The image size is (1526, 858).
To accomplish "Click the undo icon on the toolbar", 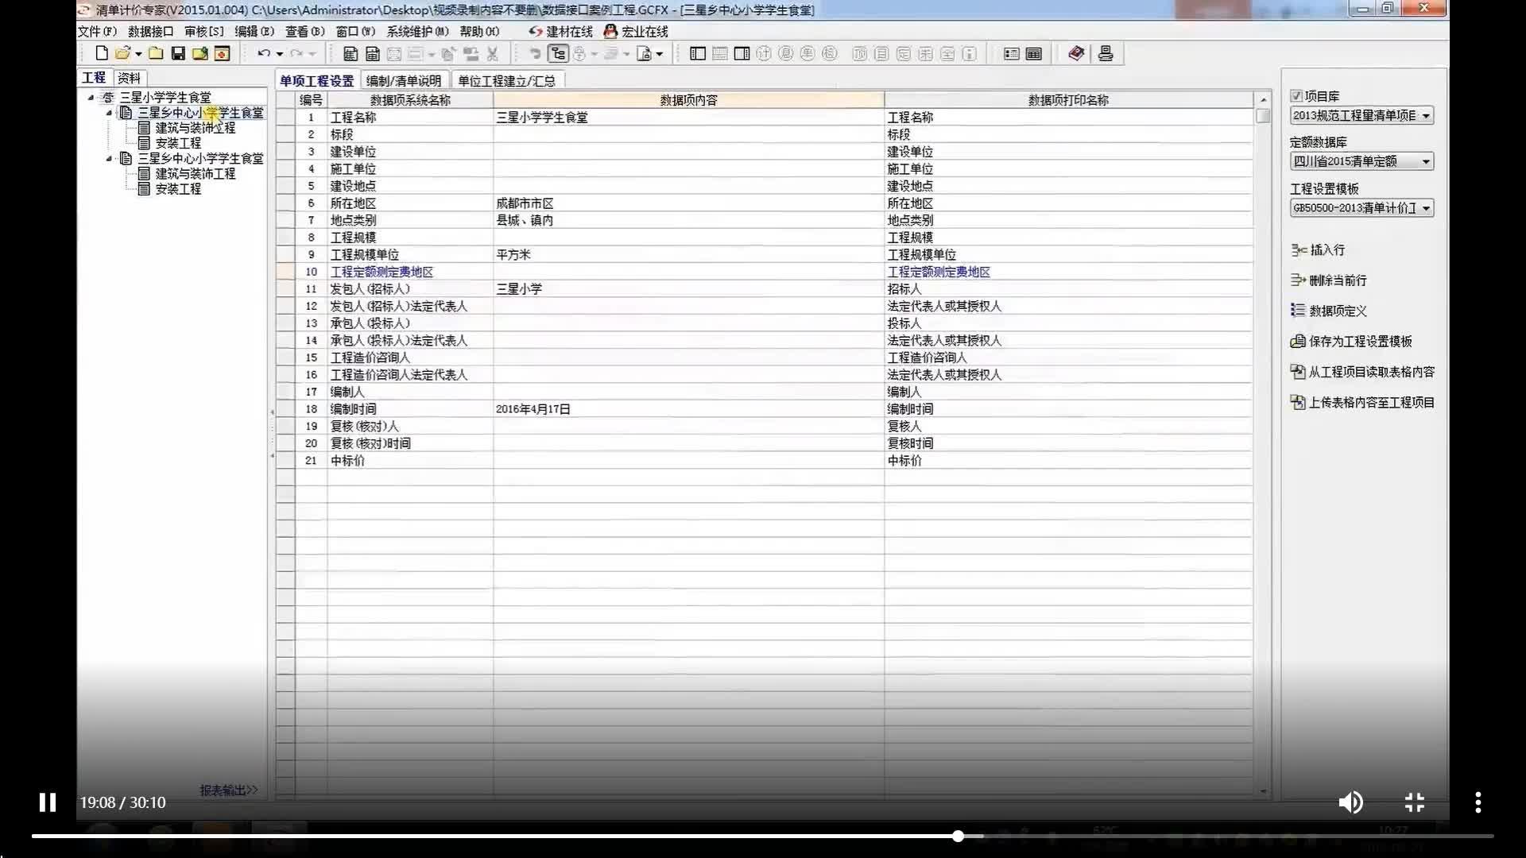I will [x=264, y=53].
